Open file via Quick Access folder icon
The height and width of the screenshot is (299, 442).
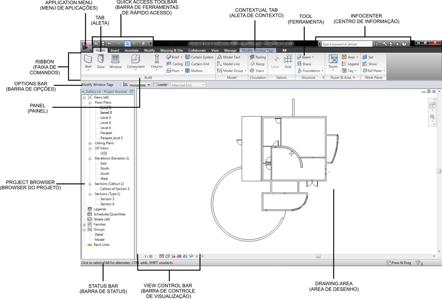(96, 44)
